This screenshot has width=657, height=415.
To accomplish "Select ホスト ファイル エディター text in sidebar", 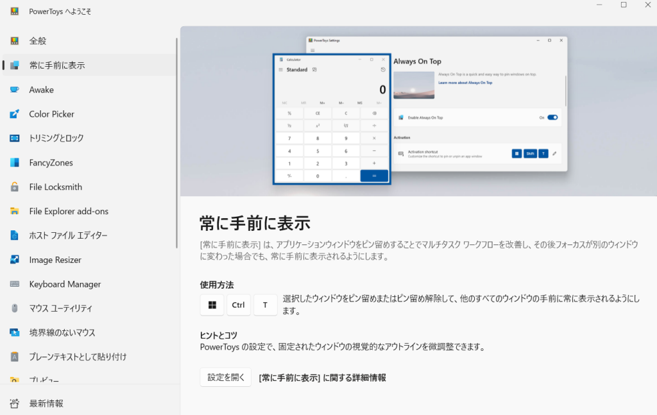I will tap(68, 235).
